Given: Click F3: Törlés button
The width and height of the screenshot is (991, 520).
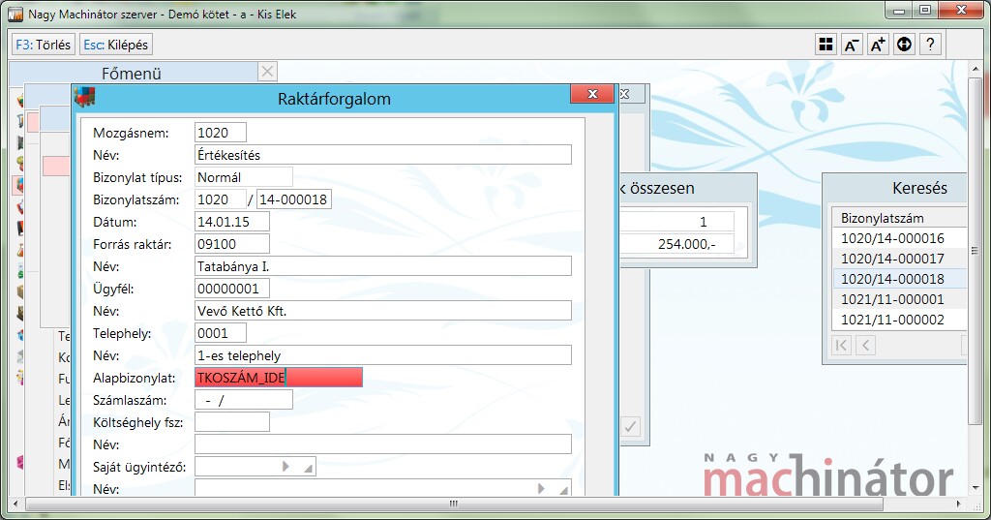Looking at the screenshot, I should pos(43,45).
